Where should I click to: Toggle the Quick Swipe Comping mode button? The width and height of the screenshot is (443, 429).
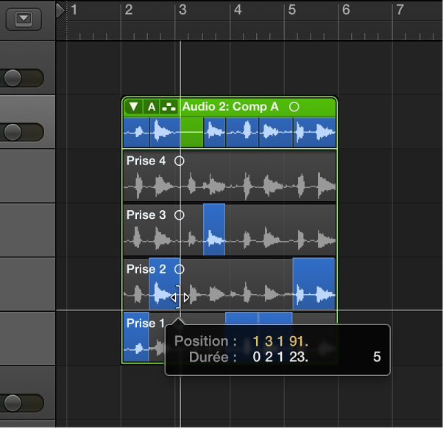pos(169,107)
